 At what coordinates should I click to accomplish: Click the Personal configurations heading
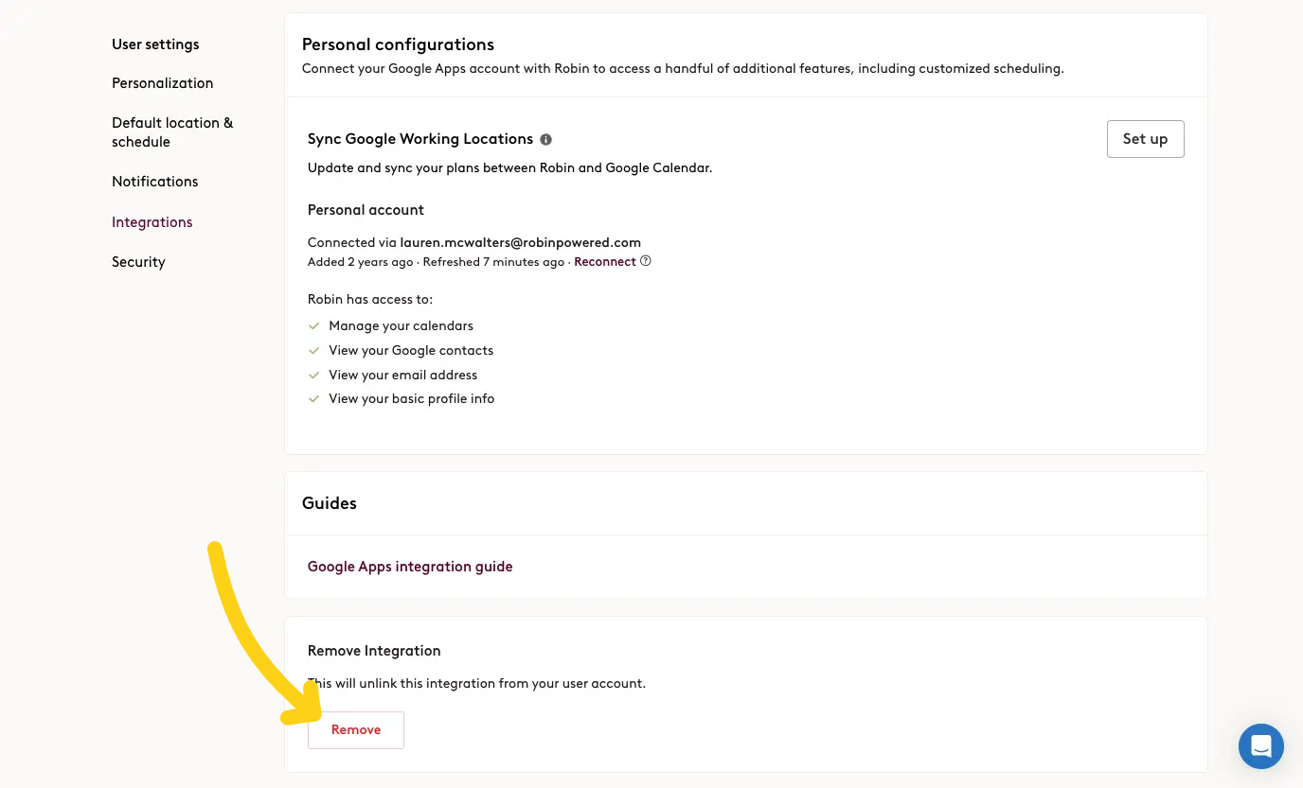click(x=398, y=44)
